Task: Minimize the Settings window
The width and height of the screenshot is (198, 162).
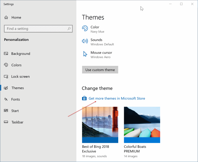Action: pyautogui.click(x=170, y=4)
